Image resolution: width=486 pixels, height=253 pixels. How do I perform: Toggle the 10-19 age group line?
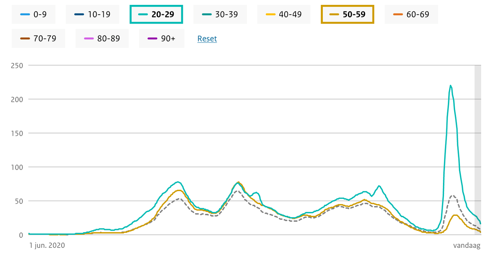[x=92, y=14]
